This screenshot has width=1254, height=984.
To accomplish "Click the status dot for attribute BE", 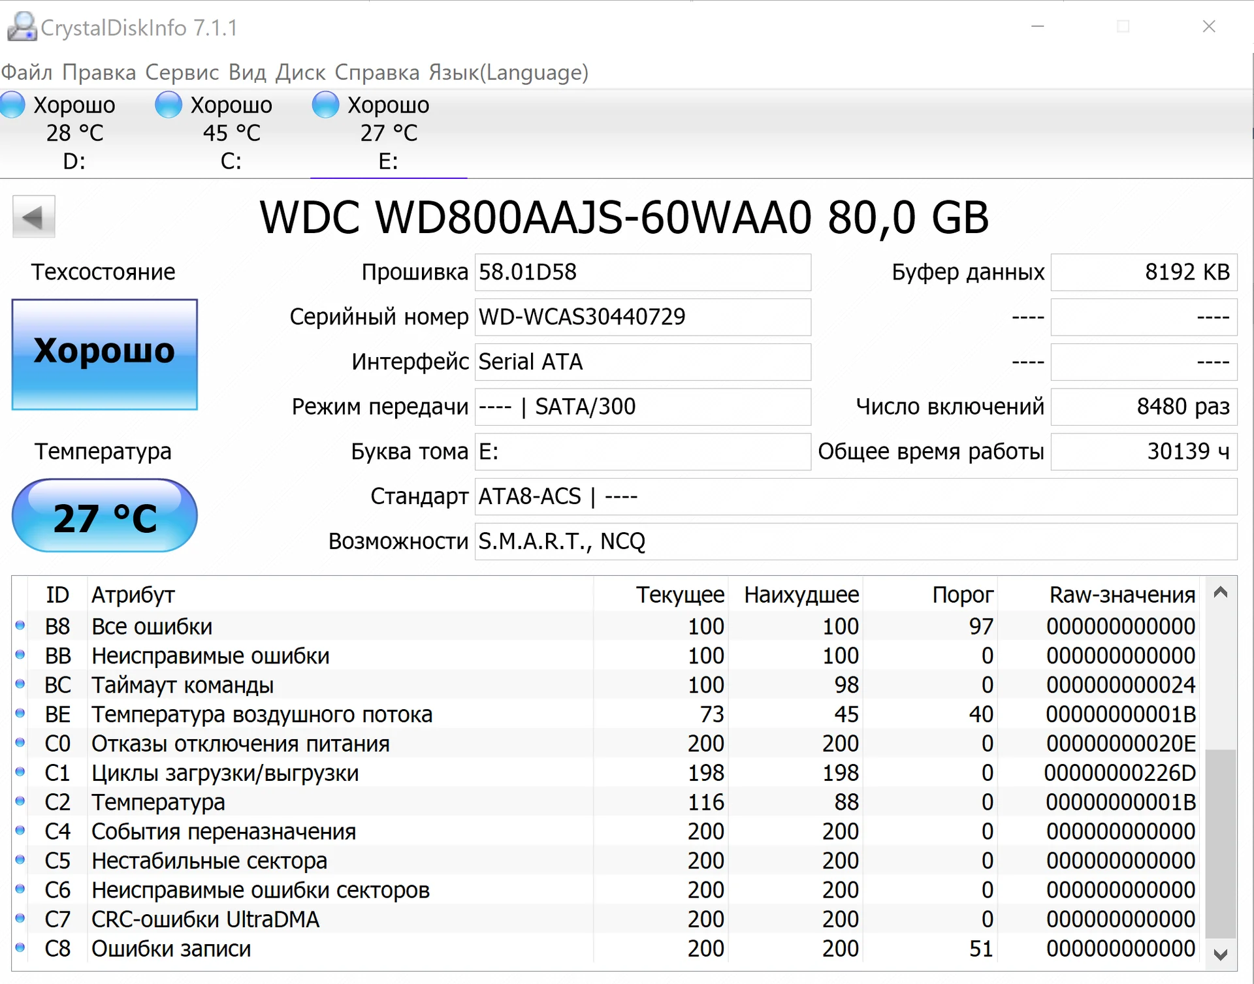I will point(20,714).
